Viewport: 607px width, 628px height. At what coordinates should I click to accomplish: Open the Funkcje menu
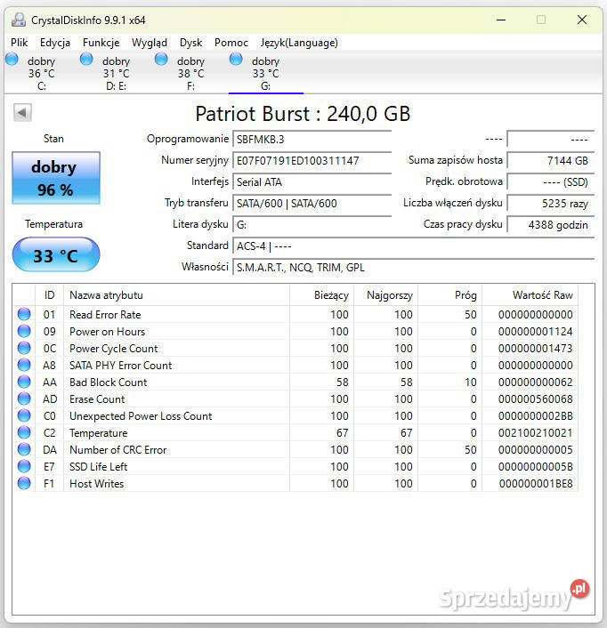(x=101, y=43)
